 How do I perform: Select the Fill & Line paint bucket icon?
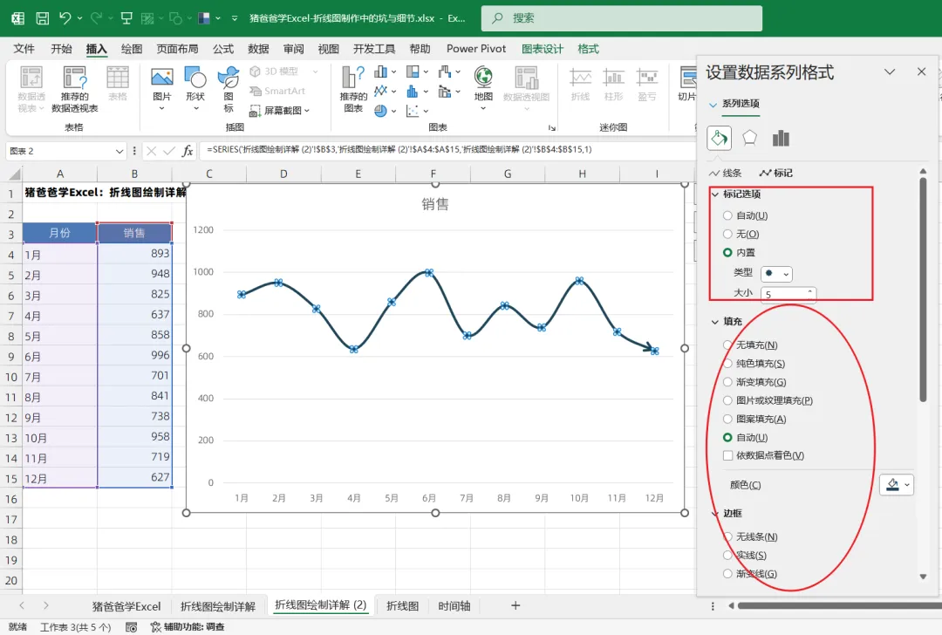coord(719,138)
